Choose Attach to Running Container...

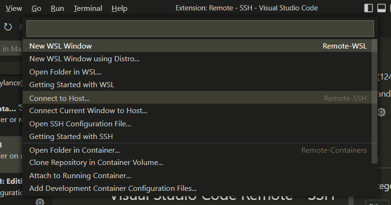pyautogui.click(x=200, y=175)
